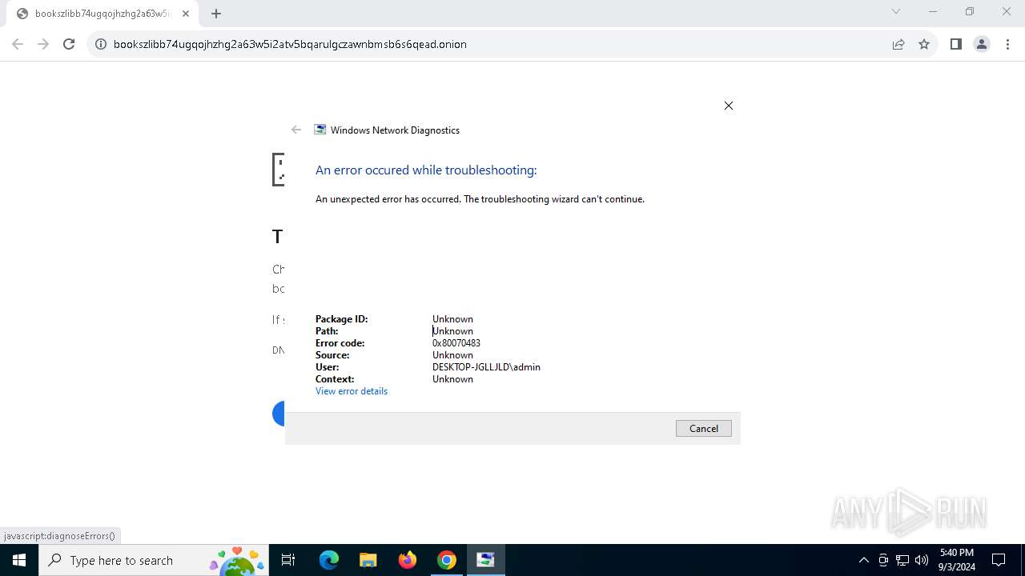1025x576 pixels.
Task: Expand tab search chevron in title bar
Action: 896,11
